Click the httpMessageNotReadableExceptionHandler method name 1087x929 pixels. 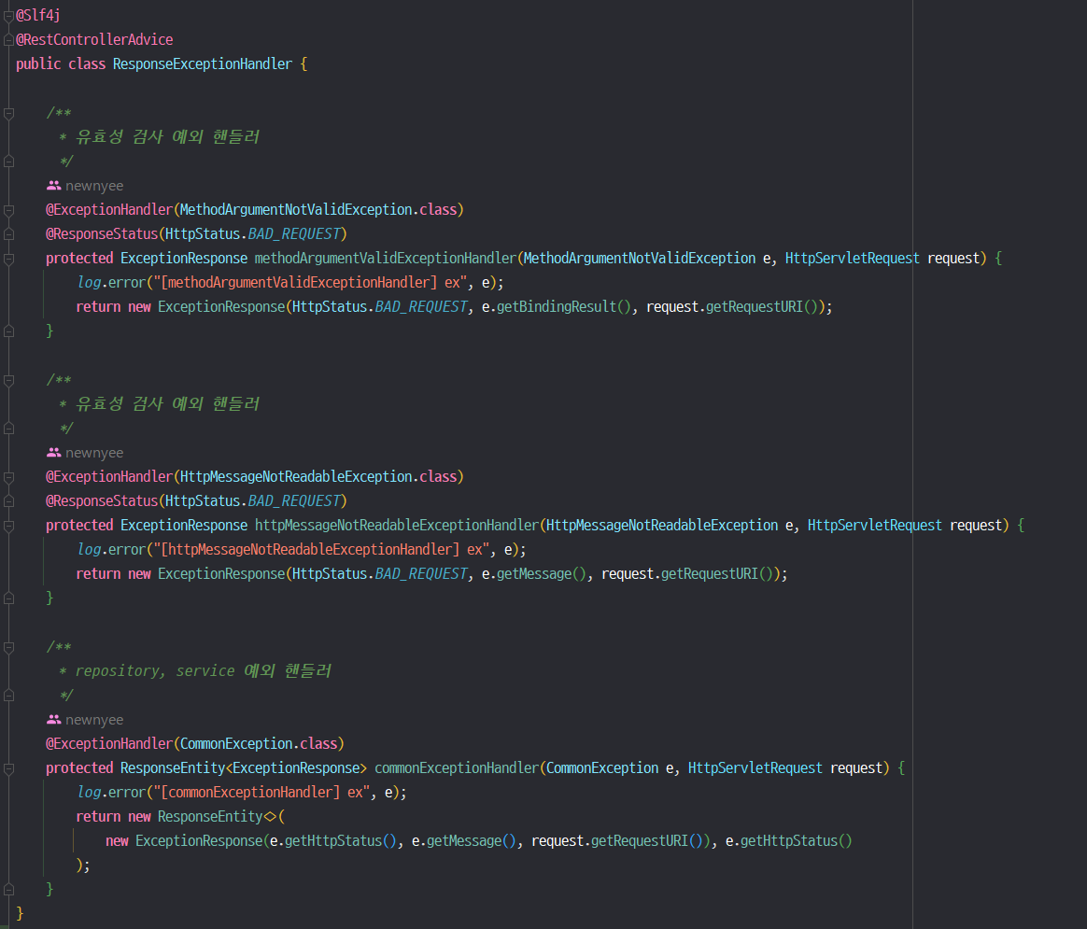(397, 525)
